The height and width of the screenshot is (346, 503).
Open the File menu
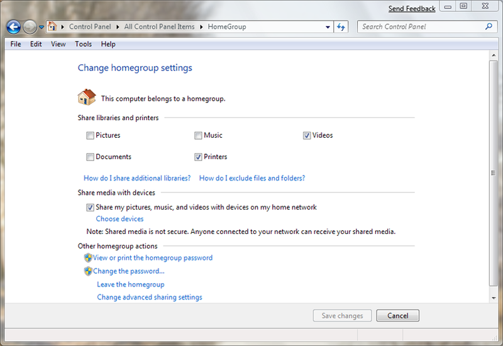pyautogui.click(x=16, y=44)
